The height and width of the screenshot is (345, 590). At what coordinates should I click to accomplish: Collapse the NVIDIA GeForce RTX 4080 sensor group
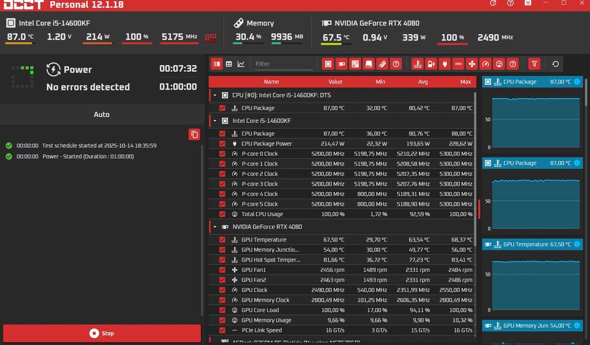[x=215, y=227]
